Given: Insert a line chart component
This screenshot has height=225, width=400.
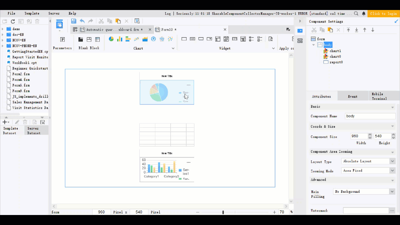Looking at the screenshot, I should tap(137, 39).
